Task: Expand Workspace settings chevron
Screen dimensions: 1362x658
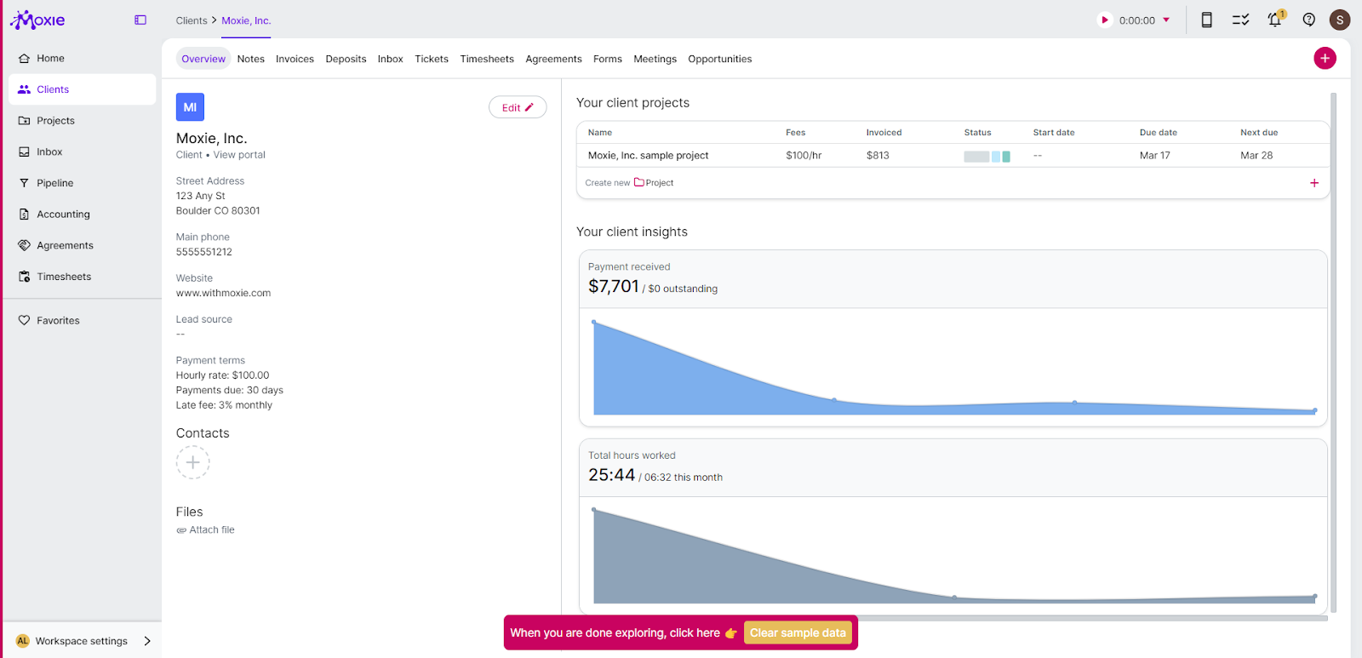Action: (147, 641)
